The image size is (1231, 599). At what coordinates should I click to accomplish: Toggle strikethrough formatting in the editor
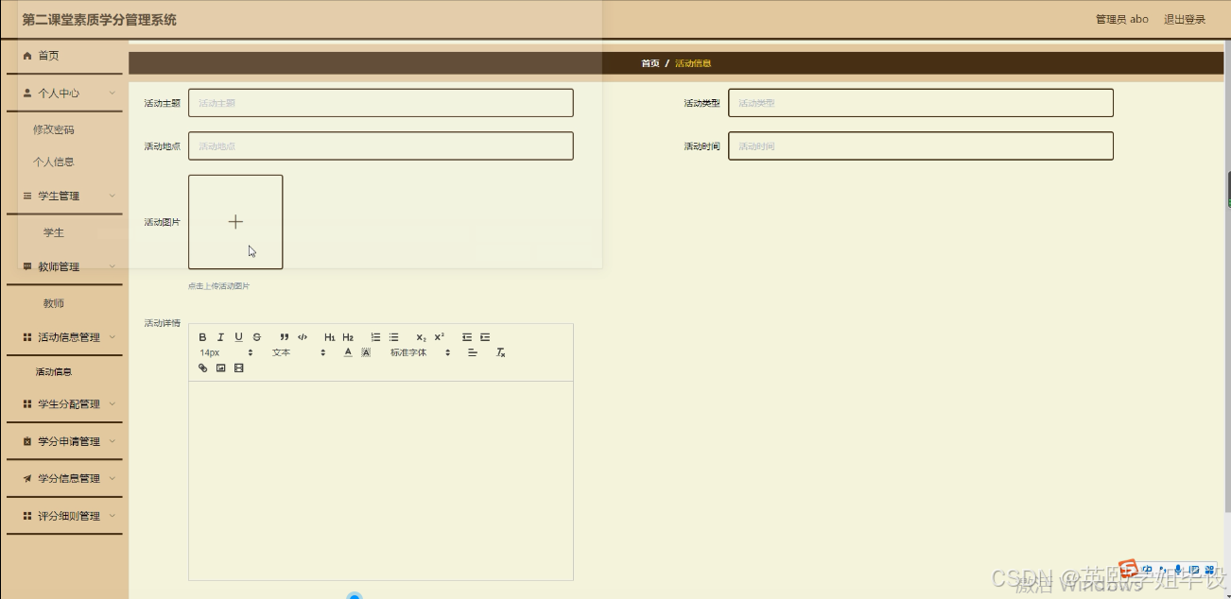click(256, 337)
